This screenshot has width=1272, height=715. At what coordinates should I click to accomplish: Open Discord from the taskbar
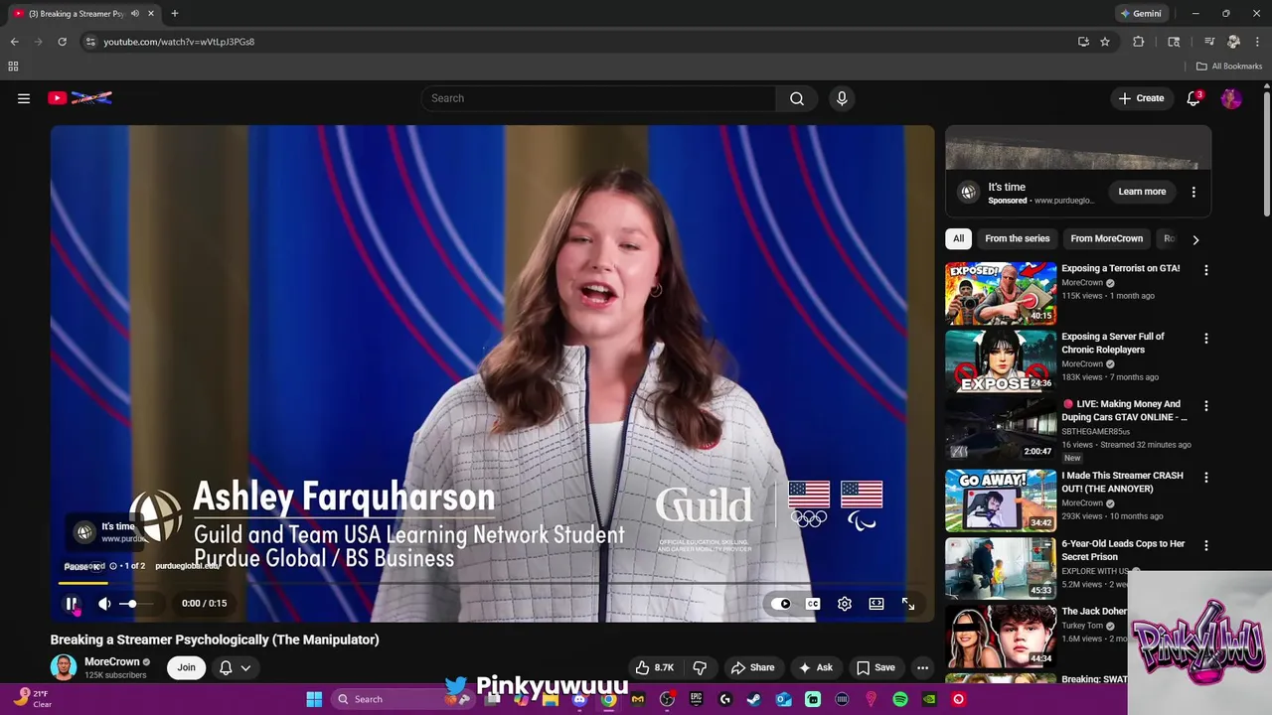(x=579, y=699)
